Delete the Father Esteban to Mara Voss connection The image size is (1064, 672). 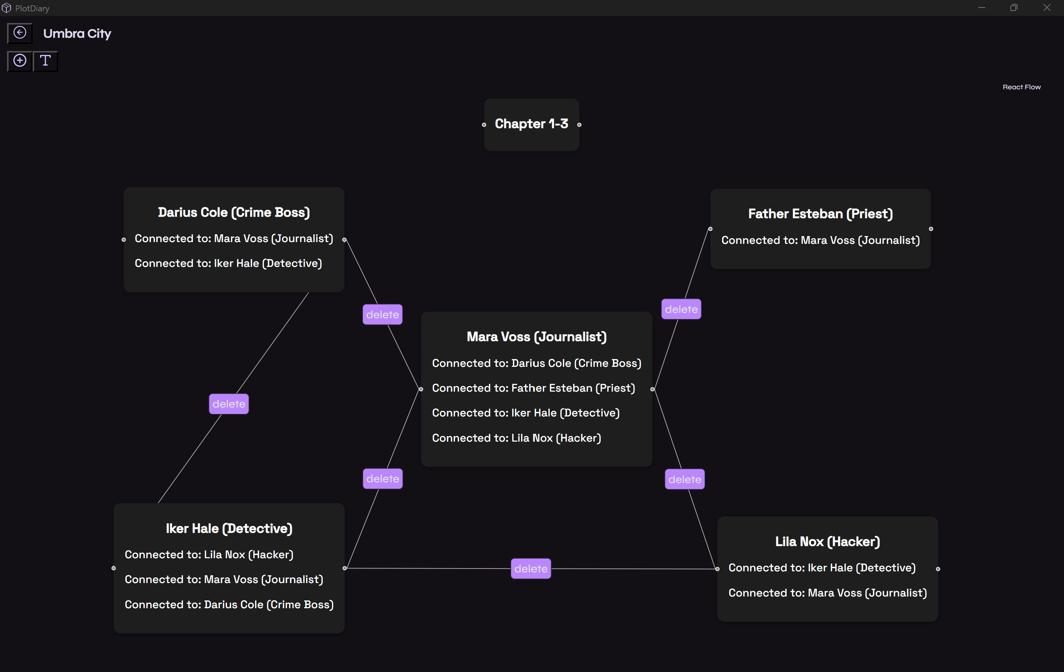pyautogui.click(x=681, y=309)
